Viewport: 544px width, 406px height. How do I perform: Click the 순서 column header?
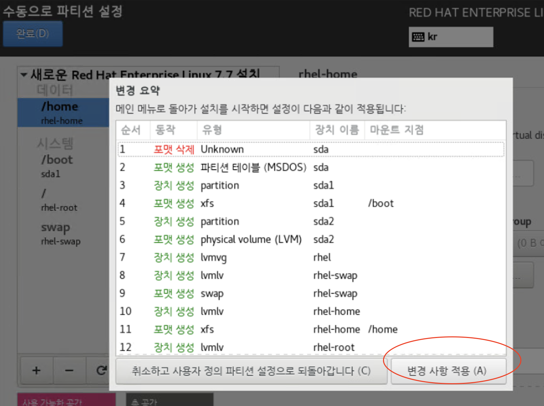pyautogui.click(x=133, y=130)
